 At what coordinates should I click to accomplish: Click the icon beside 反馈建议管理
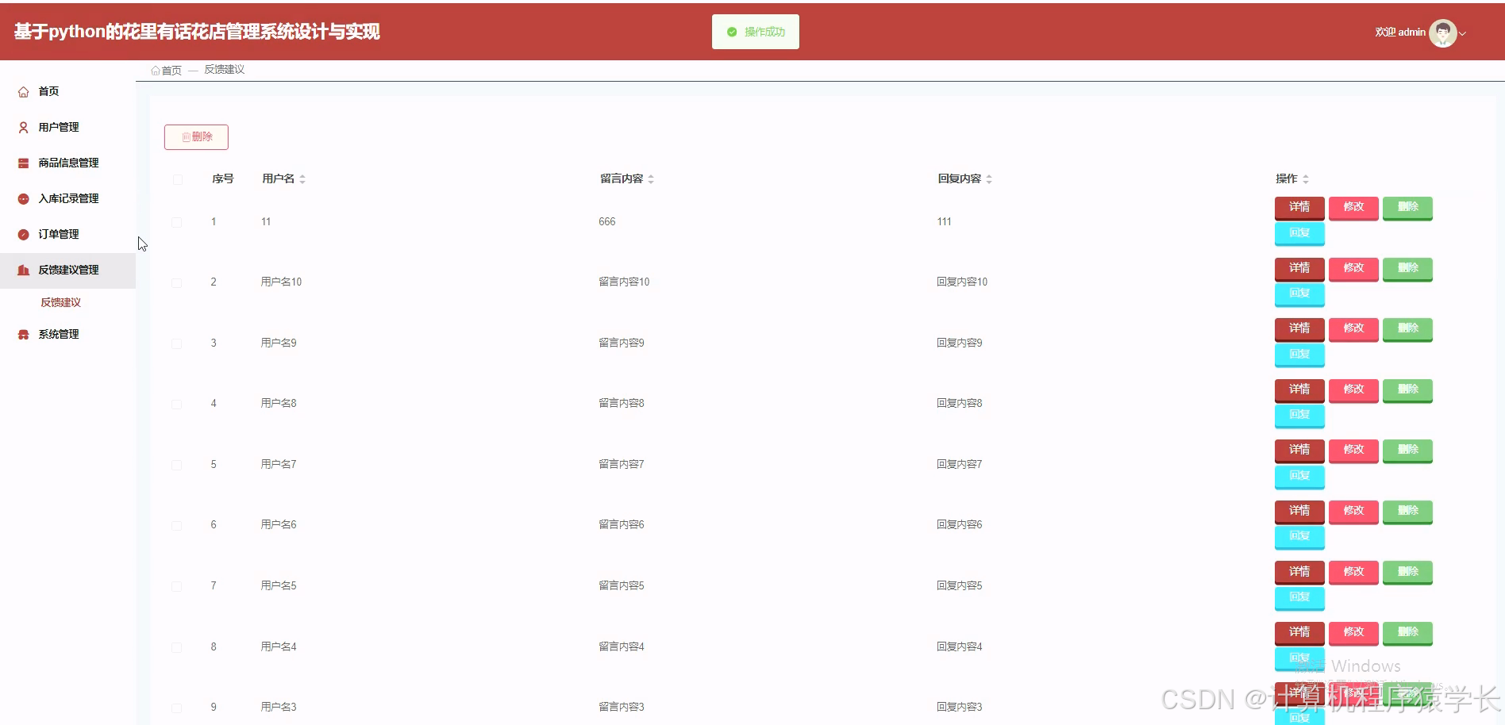coord(24,270)
